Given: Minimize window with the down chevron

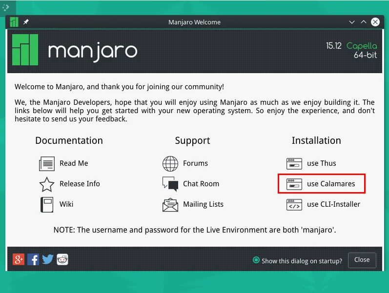Looking at the screenshot, I should [352, 22].
